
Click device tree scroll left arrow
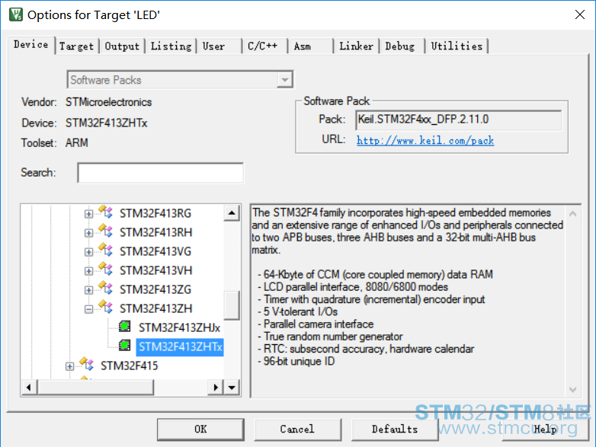click(29, 388)
